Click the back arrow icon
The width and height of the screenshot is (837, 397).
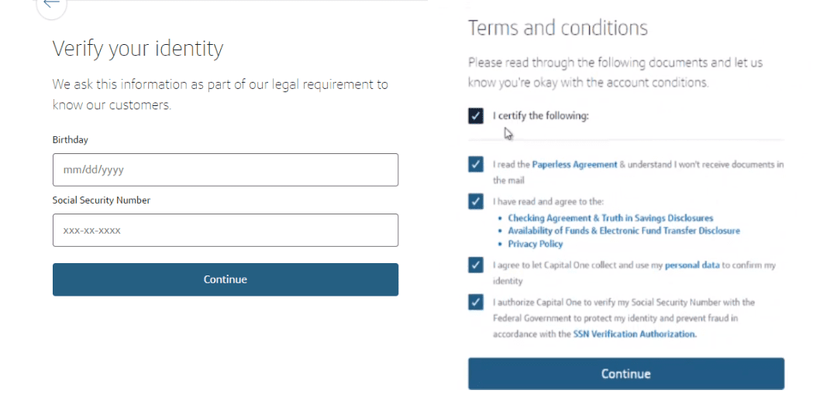pyautogui.click(x=51, y=5)
